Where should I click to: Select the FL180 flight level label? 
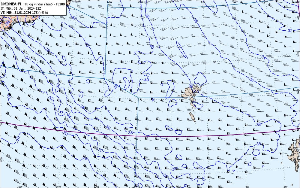tap(60, 4)
